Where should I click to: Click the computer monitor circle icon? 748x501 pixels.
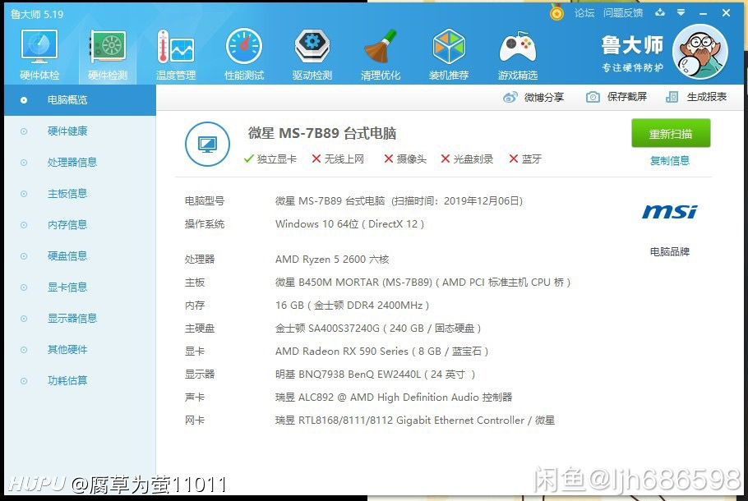point(207,144)
